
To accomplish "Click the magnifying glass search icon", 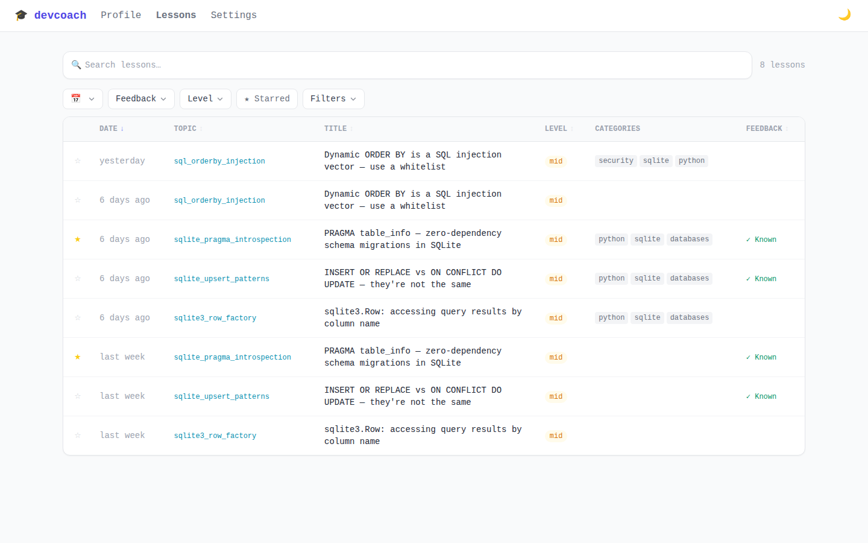I will tap(76, 64).
